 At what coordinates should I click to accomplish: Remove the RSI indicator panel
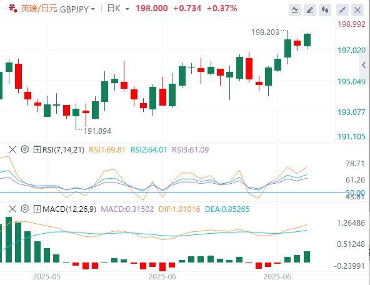point(12,149)
